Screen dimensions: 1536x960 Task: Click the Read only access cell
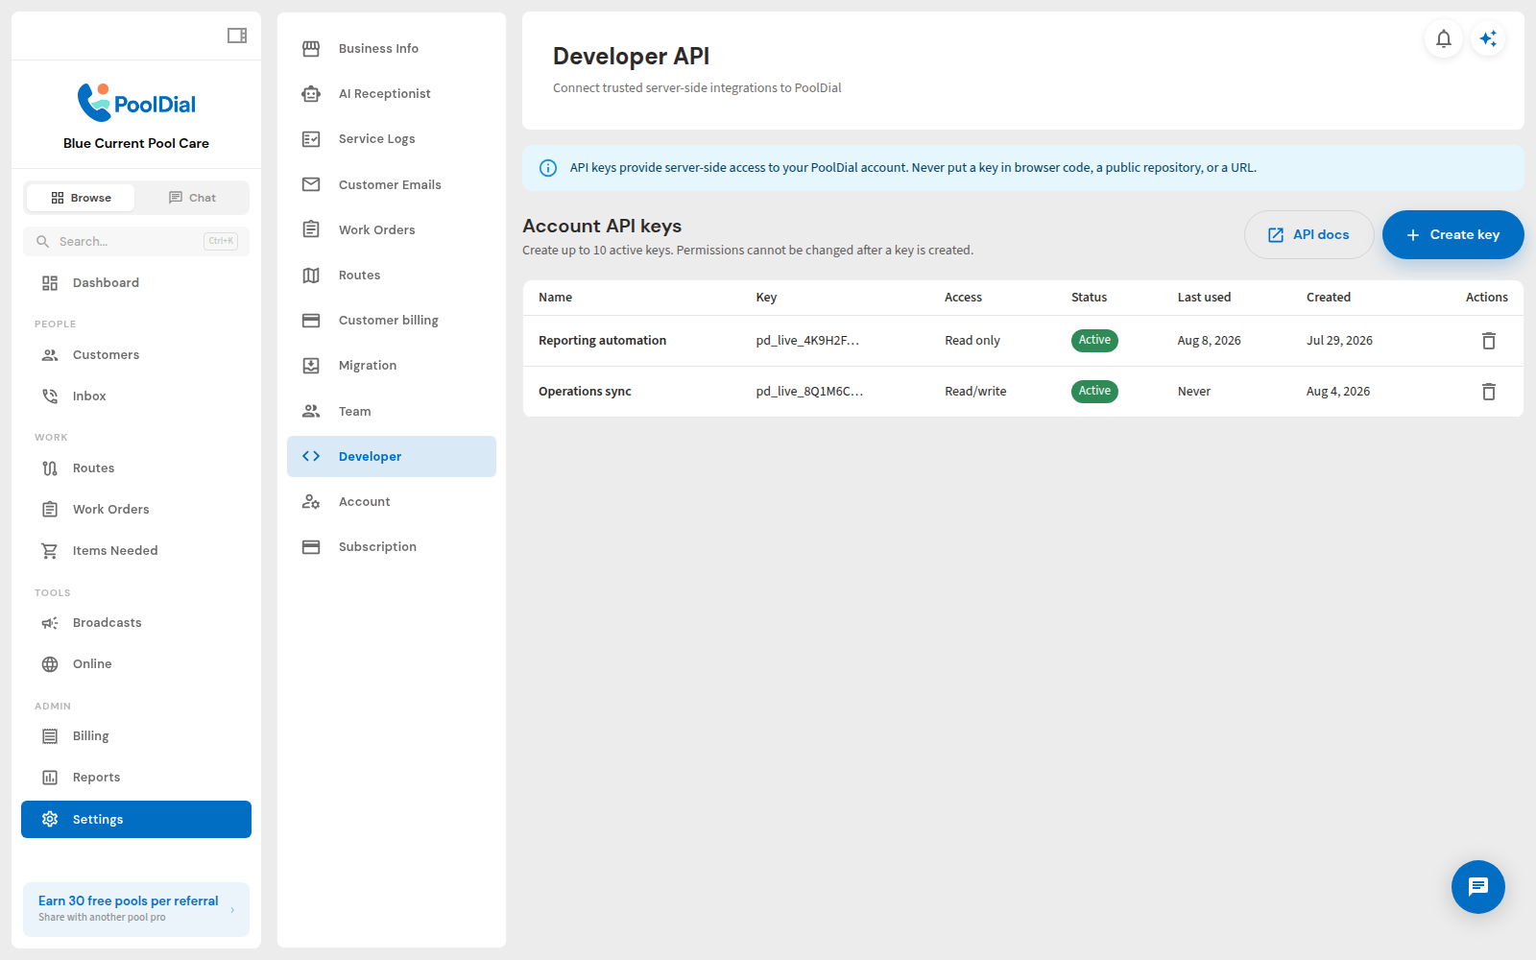(972, 341)
